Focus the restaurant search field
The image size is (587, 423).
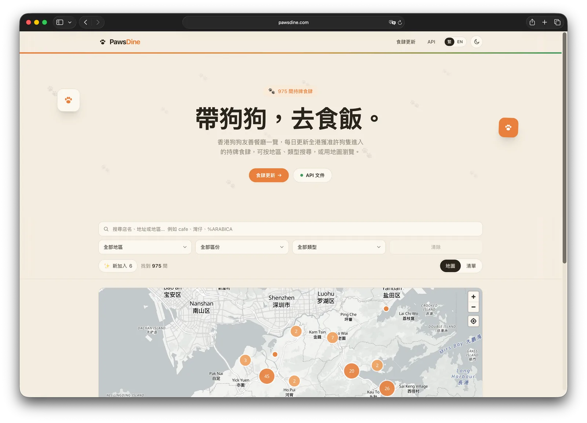(x=290, y=229)
